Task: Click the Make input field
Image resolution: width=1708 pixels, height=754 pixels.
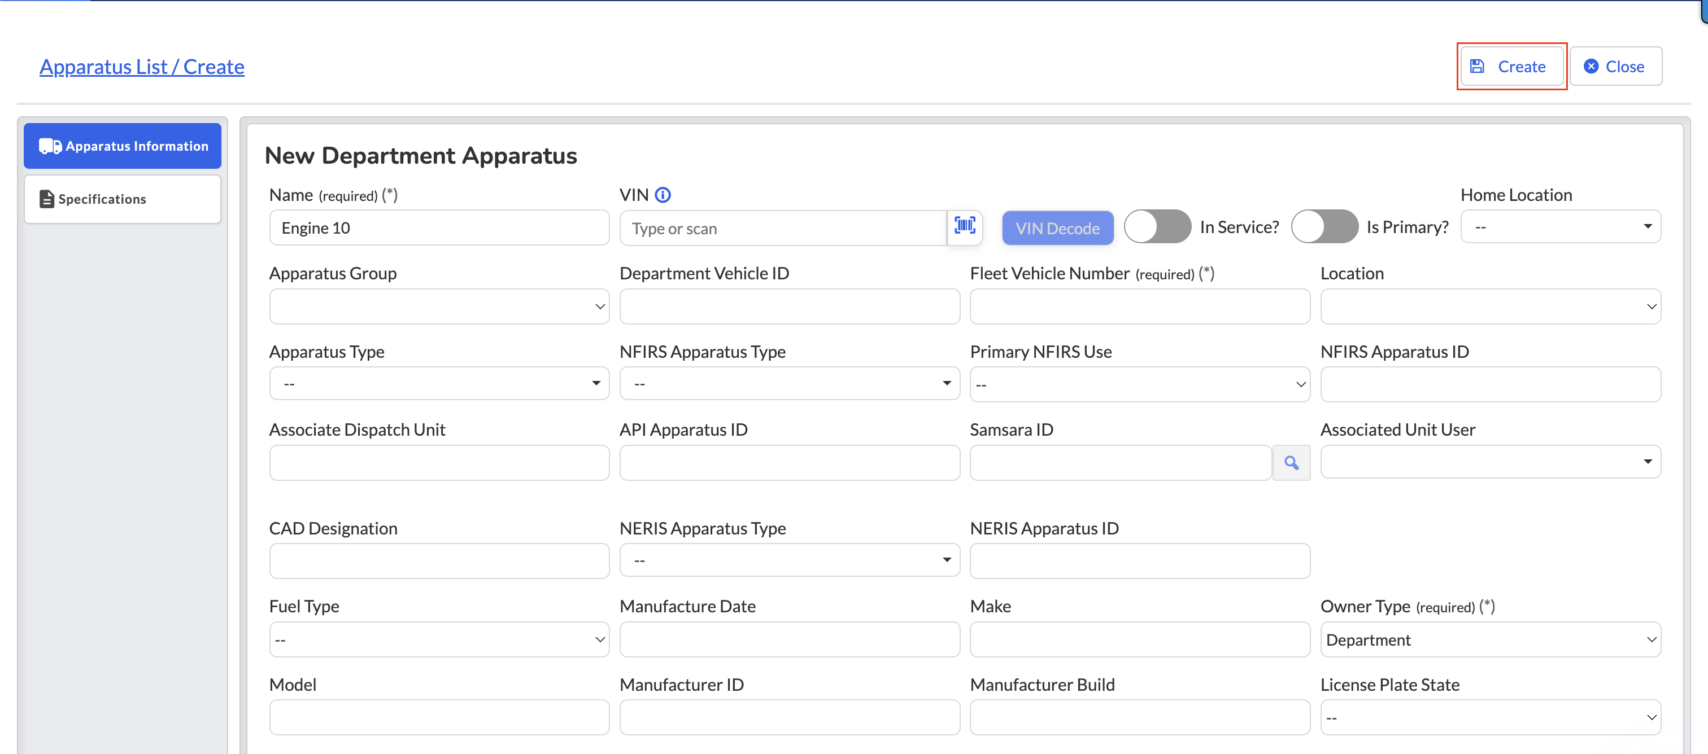Action: (1140, 639)
